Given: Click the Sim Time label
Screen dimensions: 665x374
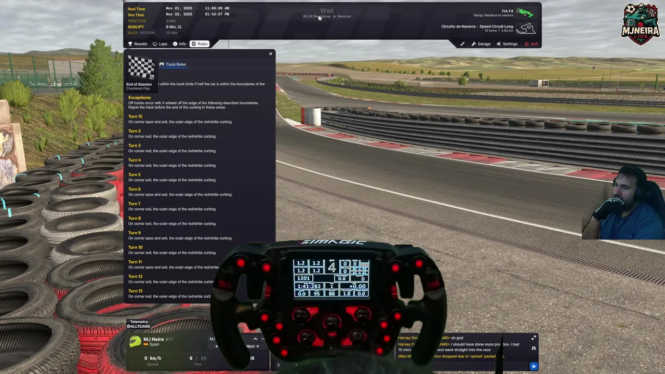Looking at the screenshot, I should (136, 15).
